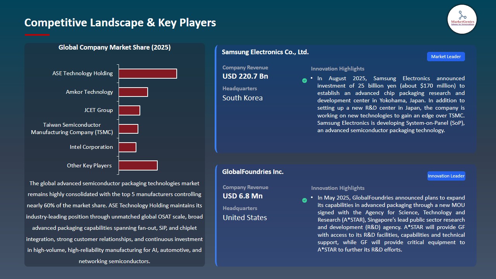496x279 pixels.
Task: Click the GlobalFoundries Inc. heading
Action: click(x=252, y=172)
